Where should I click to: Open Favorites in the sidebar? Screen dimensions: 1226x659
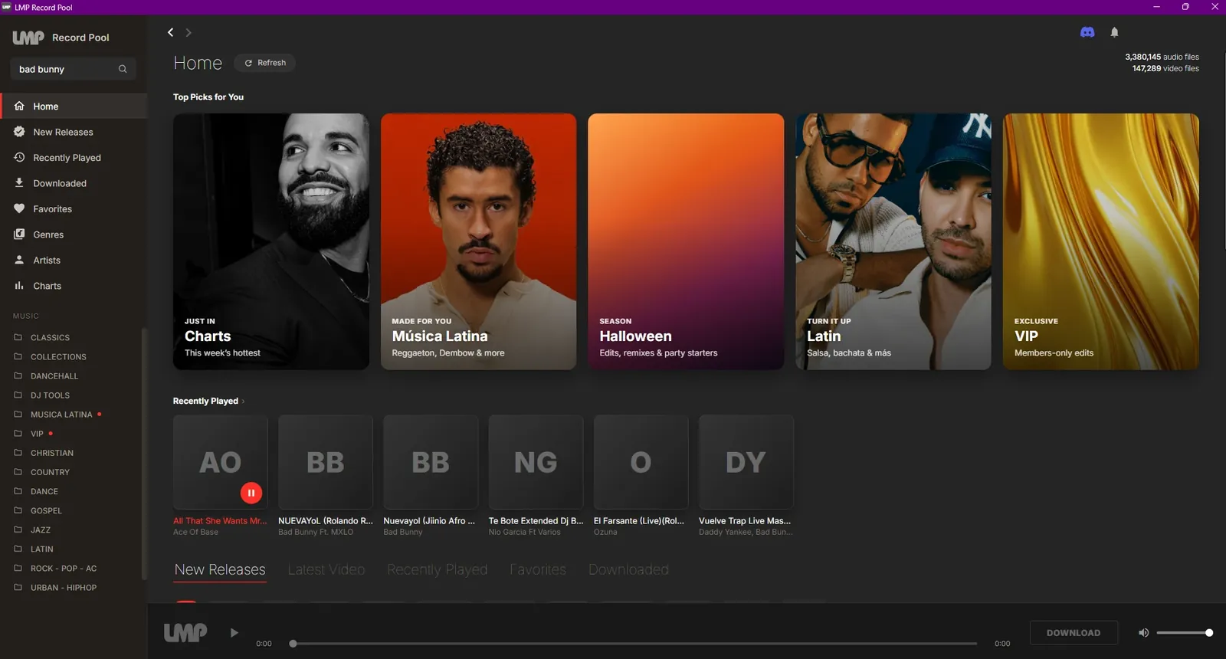click(74, 209)
